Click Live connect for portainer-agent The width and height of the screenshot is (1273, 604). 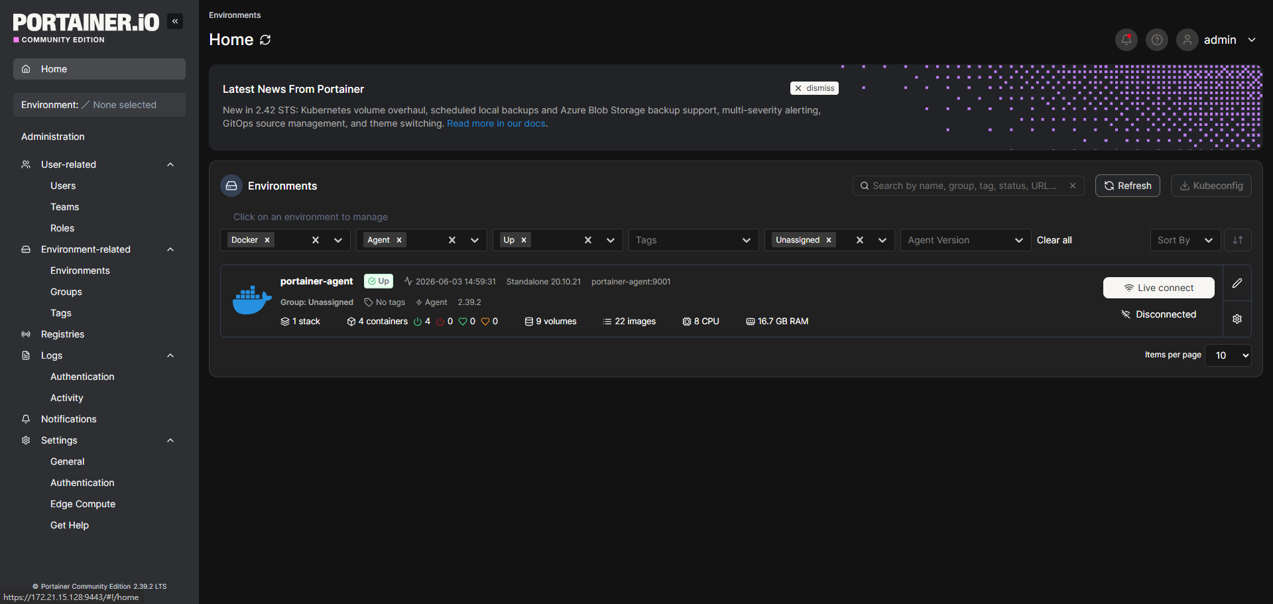click(x=1159, y=288)
